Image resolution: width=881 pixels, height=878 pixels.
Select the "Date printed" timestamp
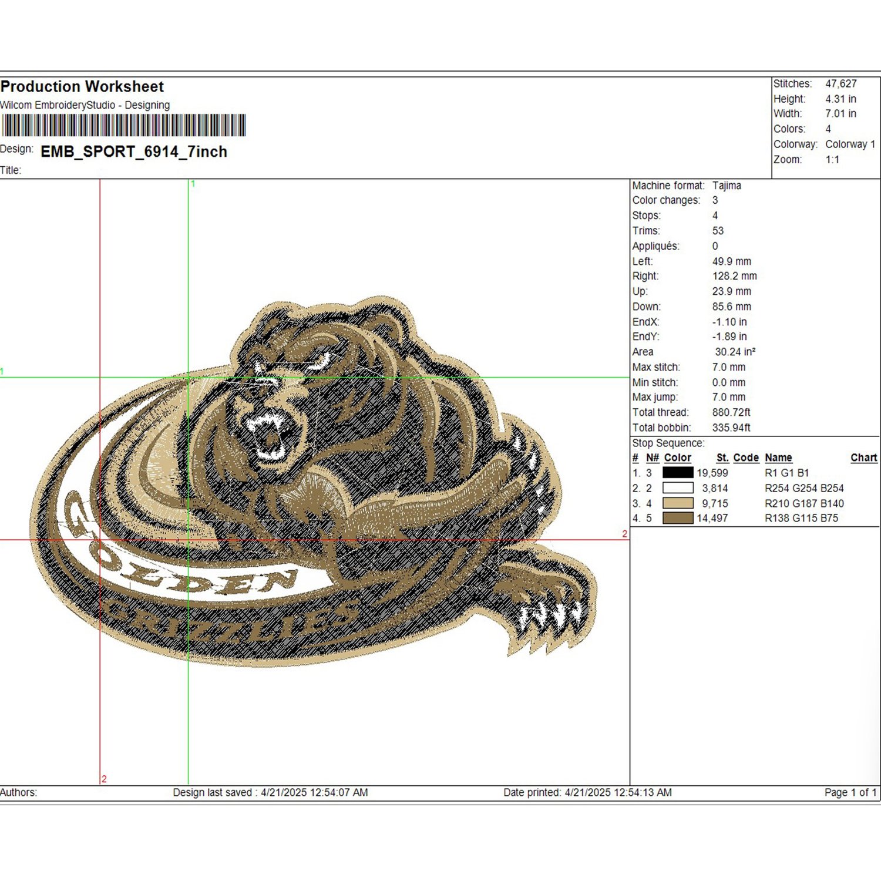[587, 792]
